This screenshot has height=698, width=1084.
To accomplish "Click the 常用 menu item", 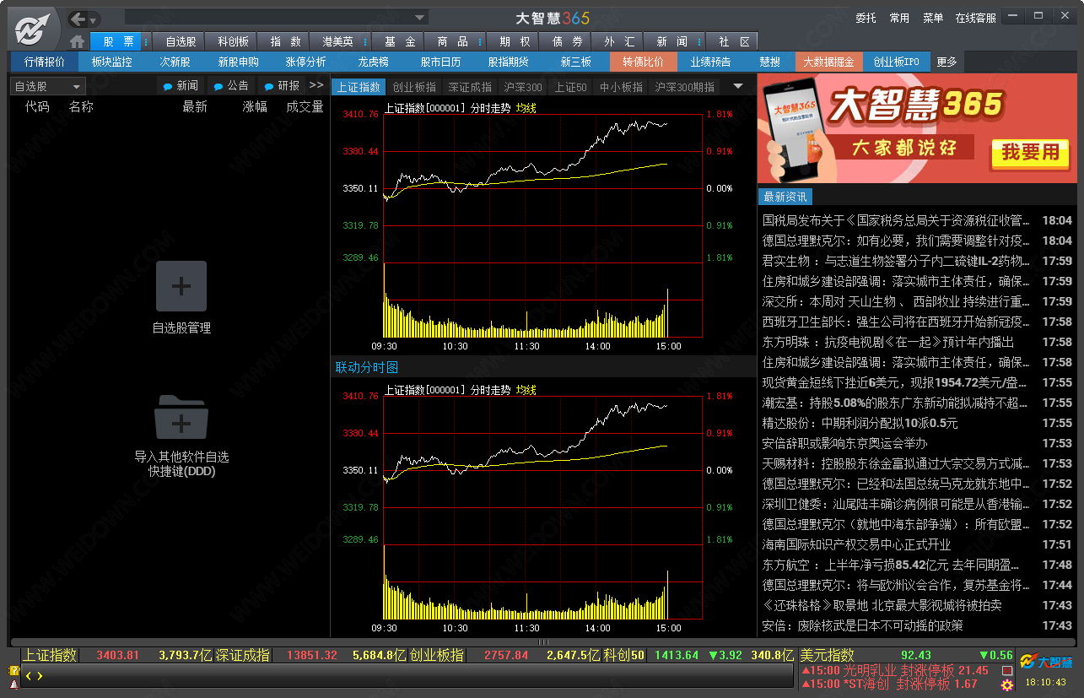I will click(x=899, y=18).
